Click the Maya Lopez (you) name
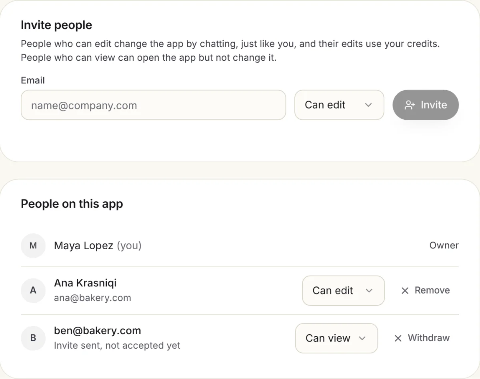This screenshot has width=480, height=379. coord(98,246)
